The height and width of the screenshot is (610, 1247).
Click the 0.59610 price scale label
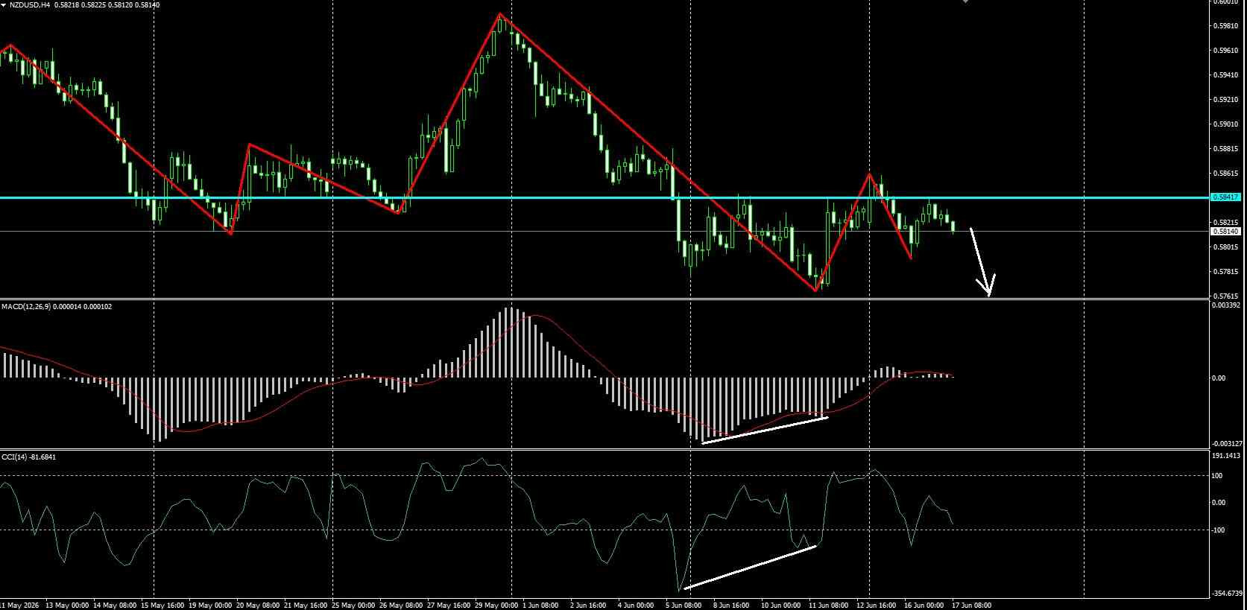pos(1226,51)
